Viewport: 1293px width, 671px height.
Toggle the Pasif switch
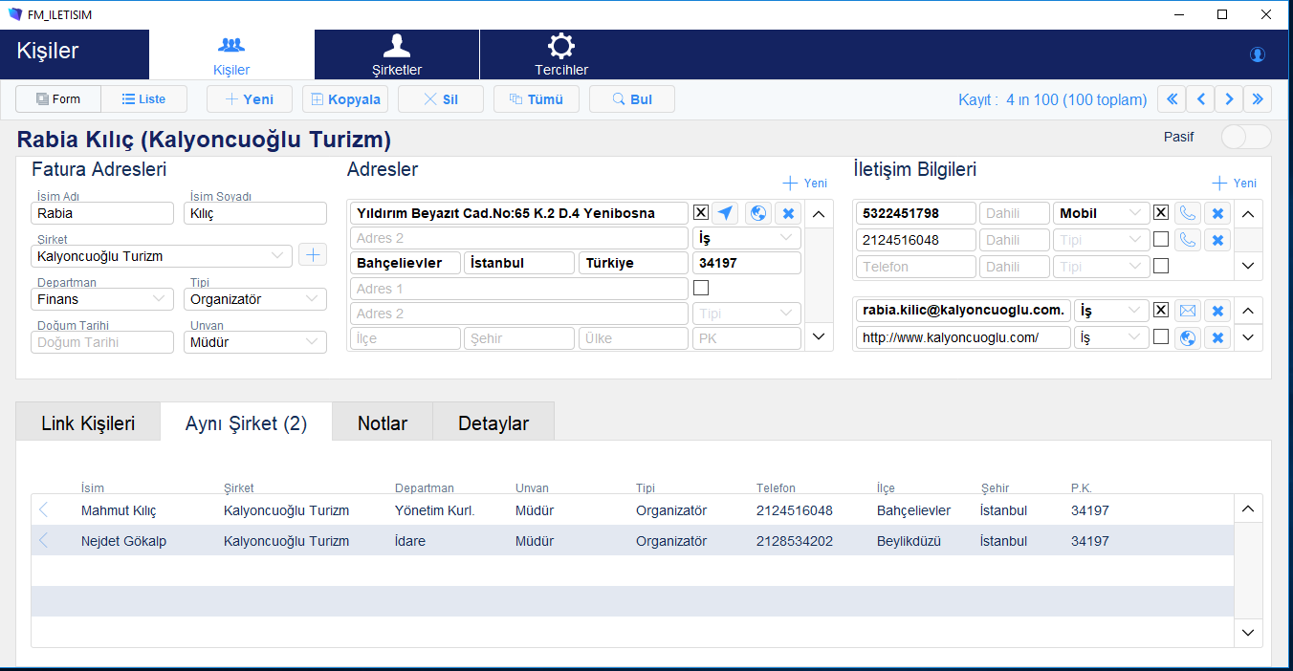coord(1245,137)
